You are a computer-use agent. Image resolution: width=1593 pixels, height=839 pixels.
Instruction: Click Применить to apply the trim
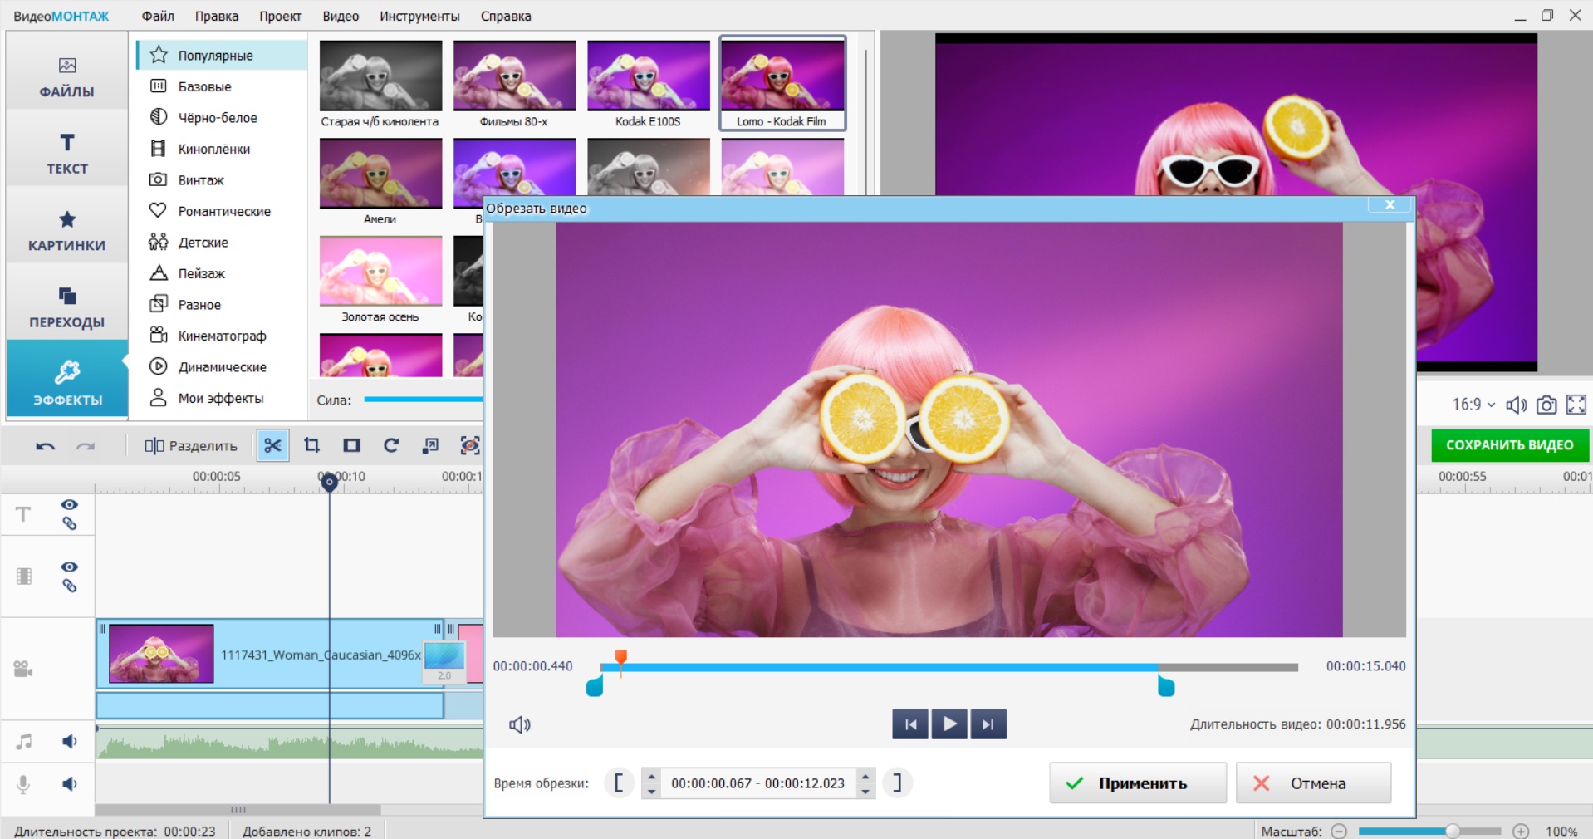pos(1138,783)
